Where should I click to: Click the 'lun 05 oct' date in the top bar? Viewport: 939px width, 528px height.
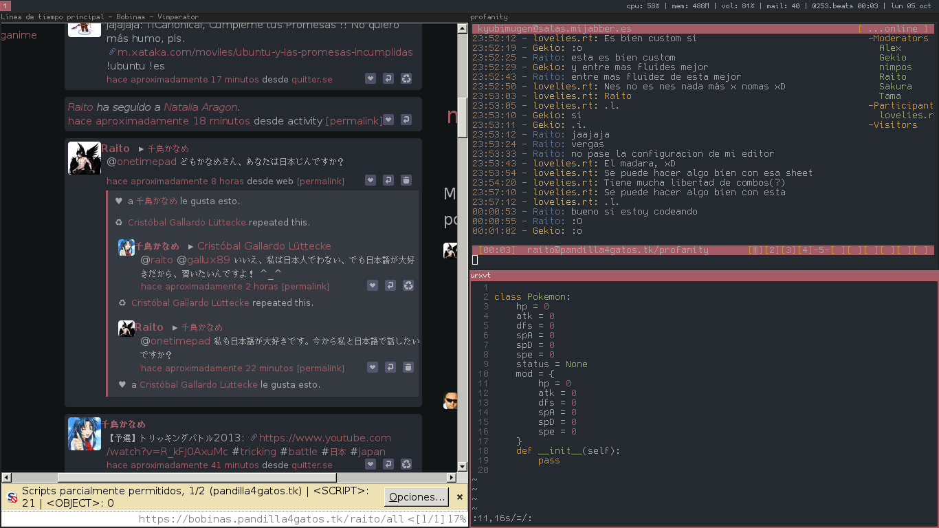point(910,5)
